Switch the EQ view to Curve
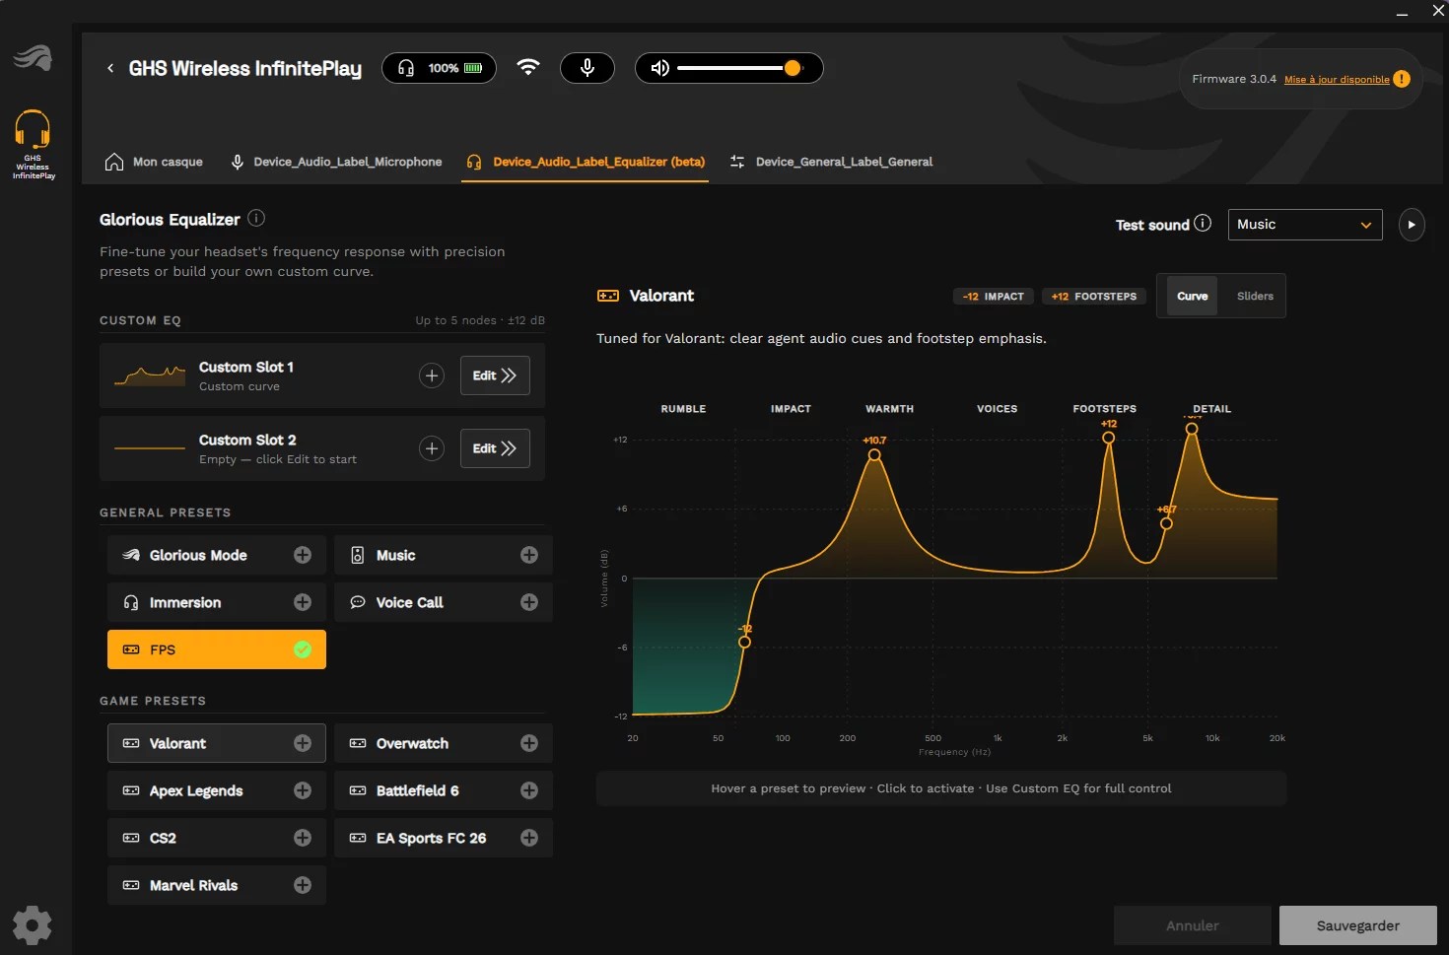 (1192, 296)
